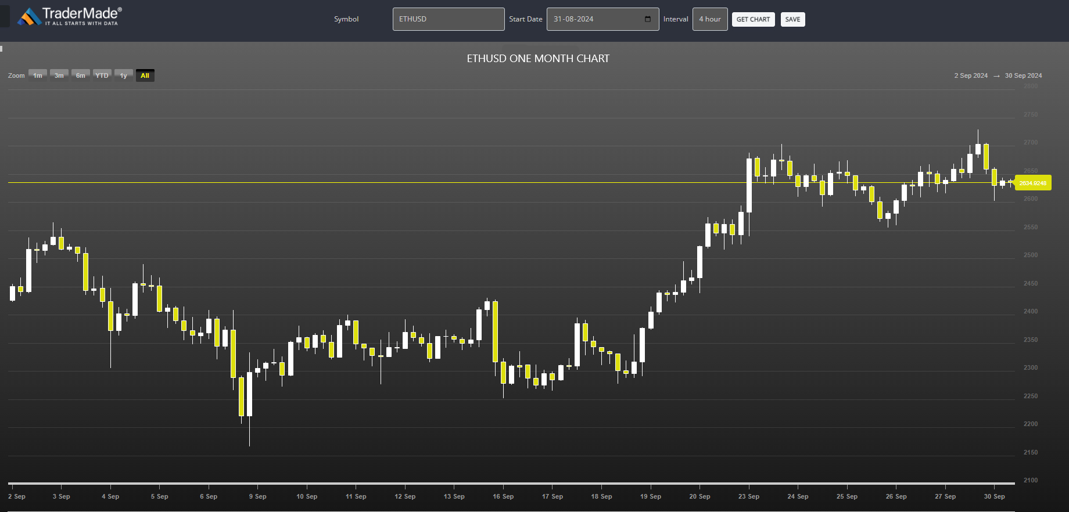The image size is (1069, 512).
Task: Select the 1y zoom range
Action: pos(124,75)
